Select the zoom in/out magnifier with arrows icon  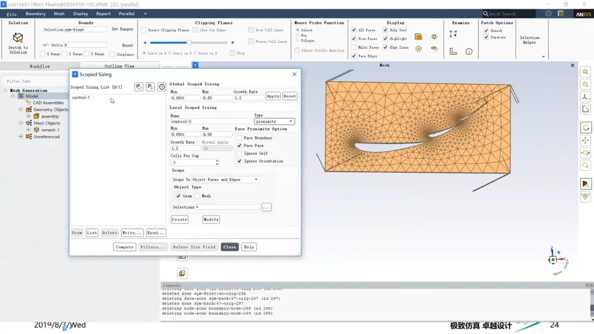tap(586, 153)
